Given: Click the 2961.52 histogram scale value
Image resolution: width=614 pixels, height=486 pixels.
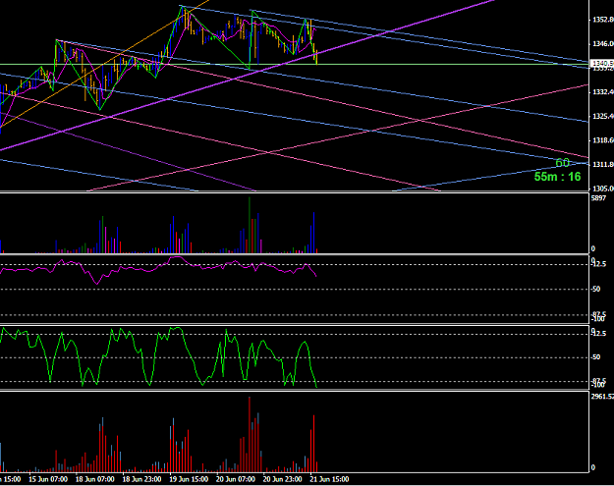Looking at the screenshot, I should click(x=602, y=397).
